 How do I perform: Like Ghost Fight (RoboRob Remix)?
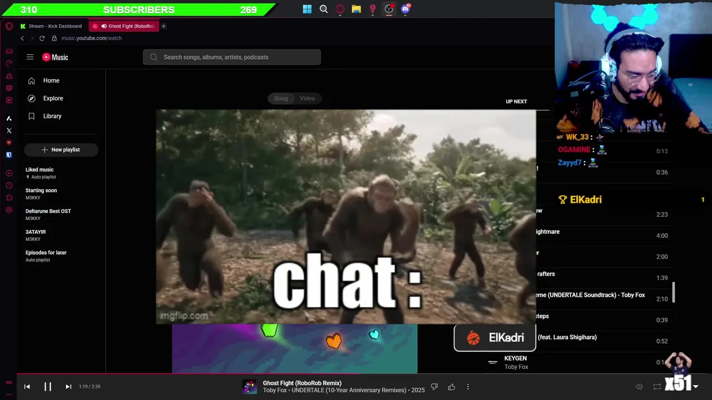[x=451, y=387]
